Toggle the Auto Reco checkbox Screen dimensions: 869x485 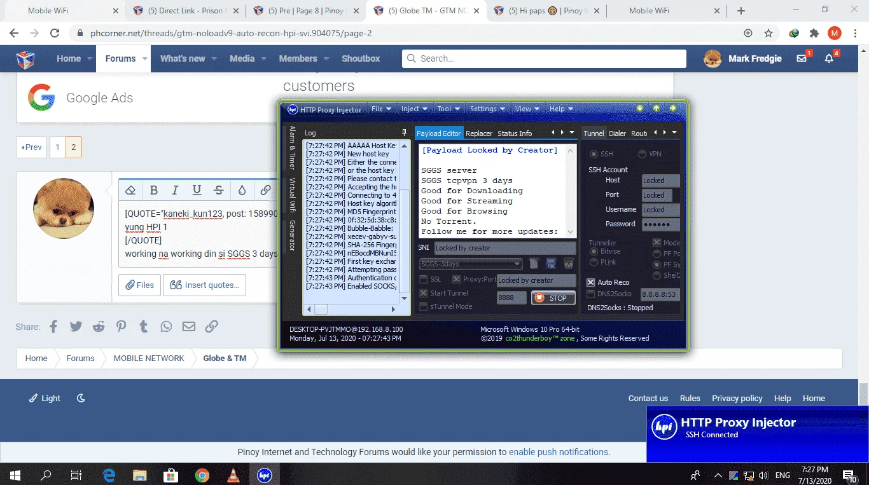tap(591, 282)
